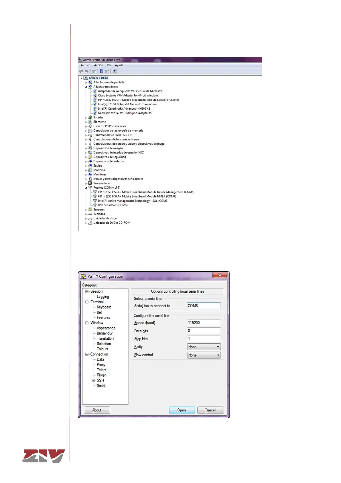The width and height of the screenshot is (341, 483).
Task: Click the Biometric category icon
Action: [90, 122]
